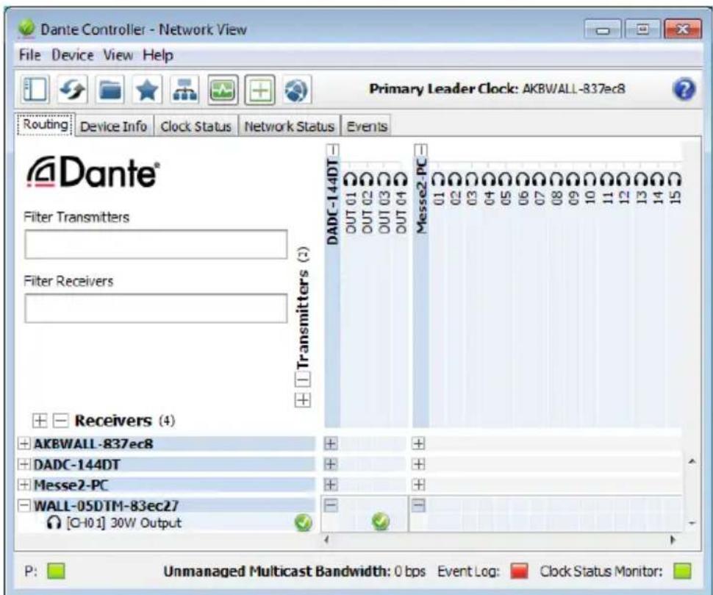Click the grid horizontal scroll right arrow
This screenshot has width=713, height=595.
[x=673, y=540]
